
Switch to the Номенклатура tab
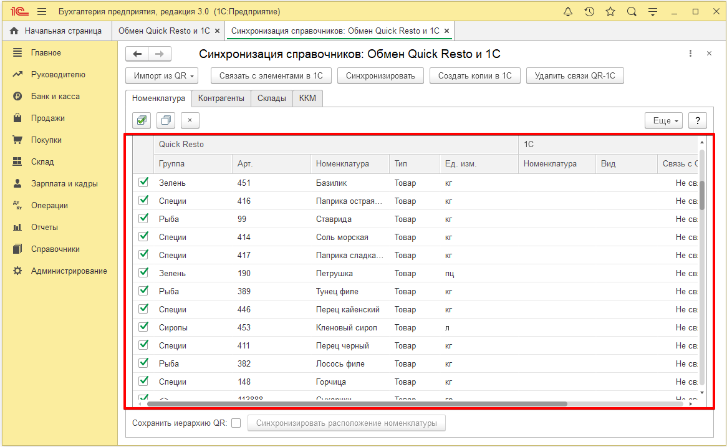pyautogui.click(x=158, y=99)
